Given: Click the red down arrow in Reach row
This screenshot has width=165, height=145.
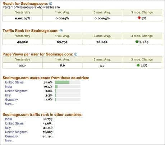Looking at the screenshot, I should click(x=139, y=18).
